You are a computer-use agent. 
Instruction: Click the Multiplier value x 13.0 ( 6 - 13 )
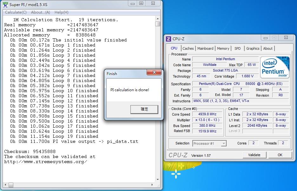tap(207, 120)
